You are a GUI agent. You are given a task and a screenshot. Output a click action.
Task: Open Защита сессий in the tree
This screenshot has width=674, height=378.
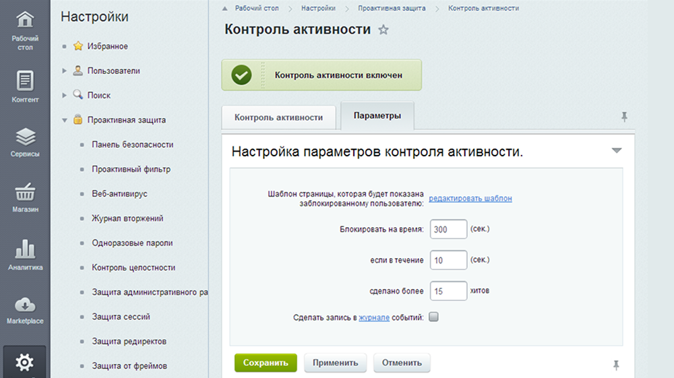click(121, 317)
